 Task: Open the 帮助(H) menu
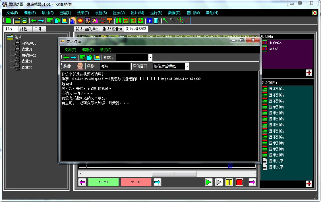click(x=212, y=13)
